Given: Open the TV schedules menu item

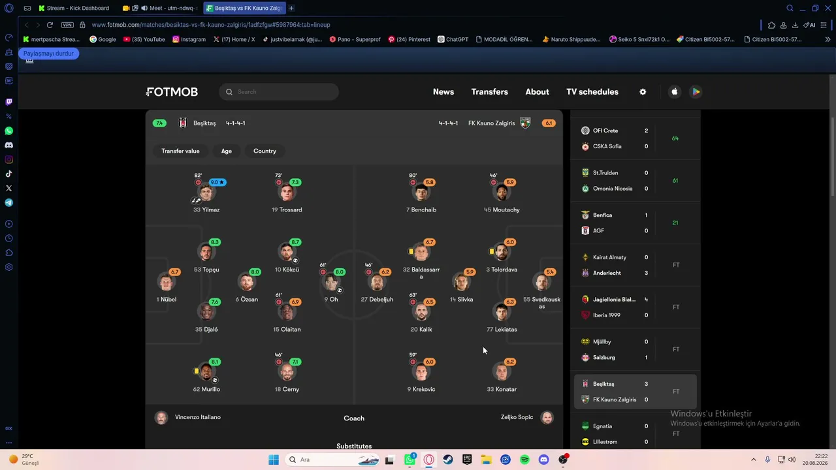Looking at the screenshot, I should 592,92.
